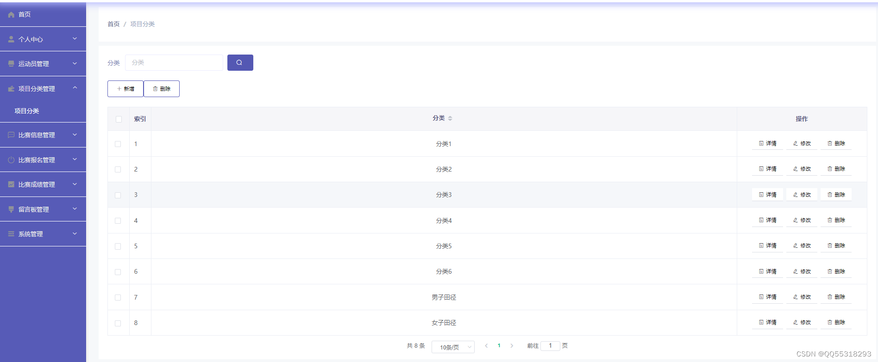The width and height of the screenshot is (878, 362).
Task: Open 系统管理 sidebar menu
Action: (43, 234)
